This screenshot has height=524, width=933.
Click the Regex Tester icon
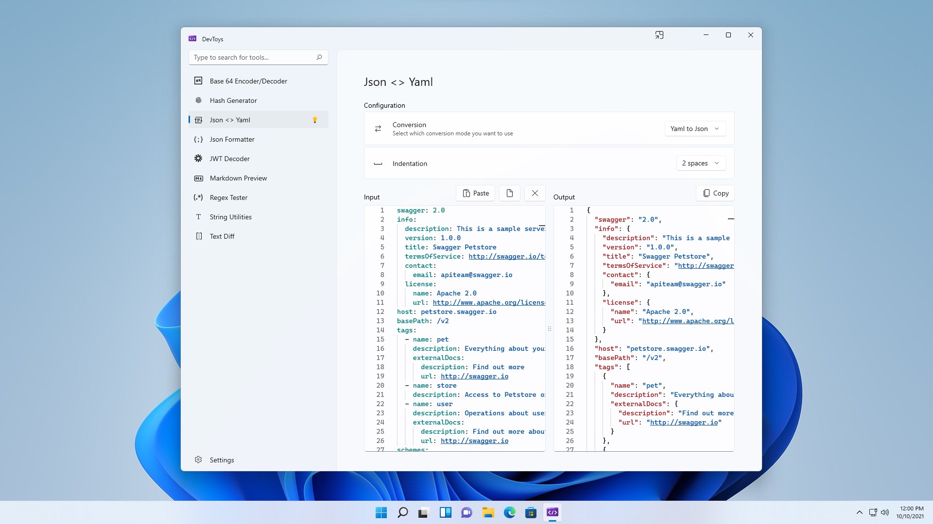click(x=198, y=197)
